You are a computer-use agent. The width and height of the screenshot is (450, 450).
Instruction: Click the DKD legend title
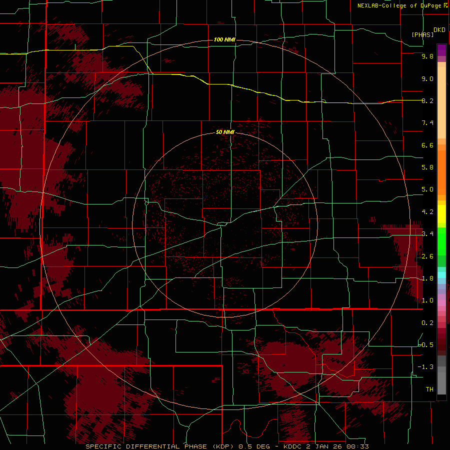439,30
